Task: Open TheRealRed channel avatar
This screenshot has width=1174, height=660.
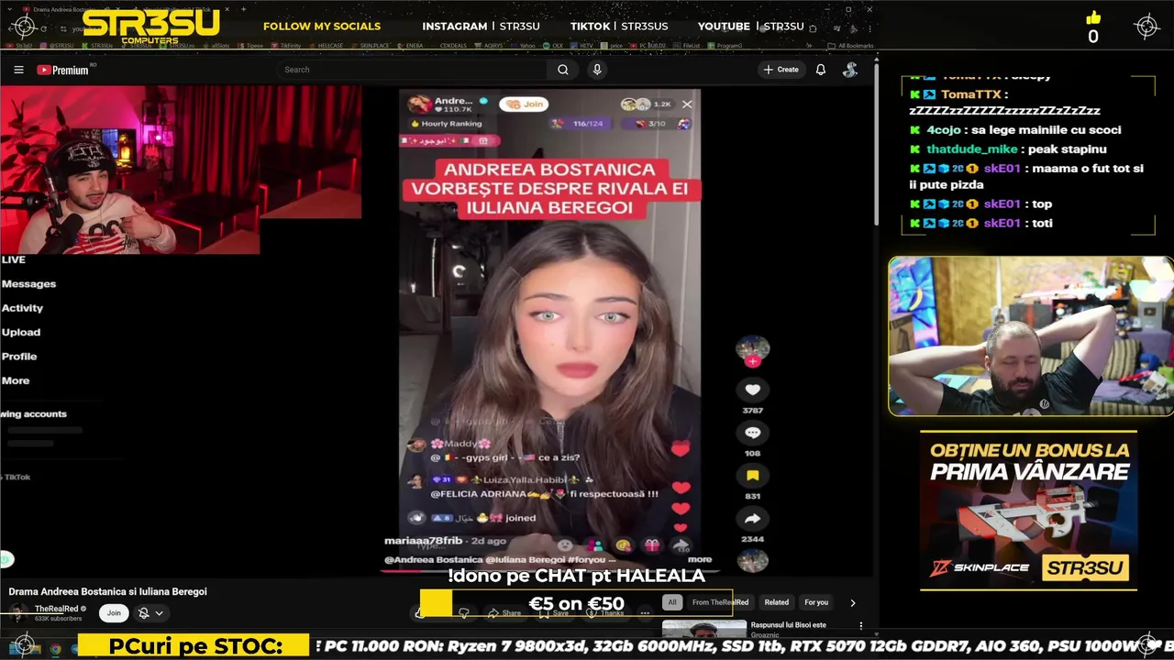Action: coord(17,613)
